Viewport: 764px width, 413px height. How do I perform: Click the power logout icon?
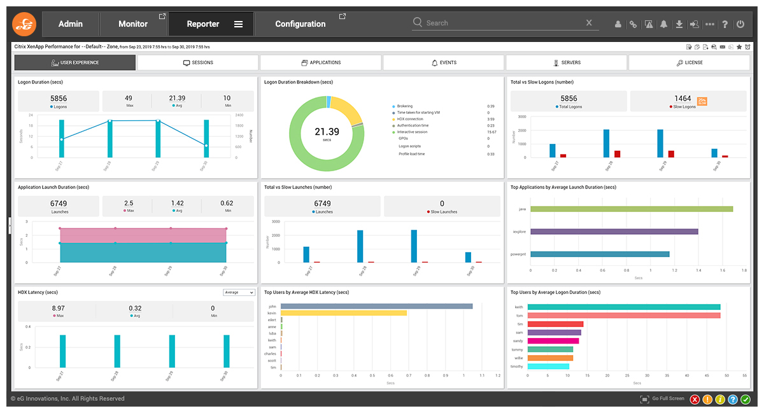click(740, 24)
